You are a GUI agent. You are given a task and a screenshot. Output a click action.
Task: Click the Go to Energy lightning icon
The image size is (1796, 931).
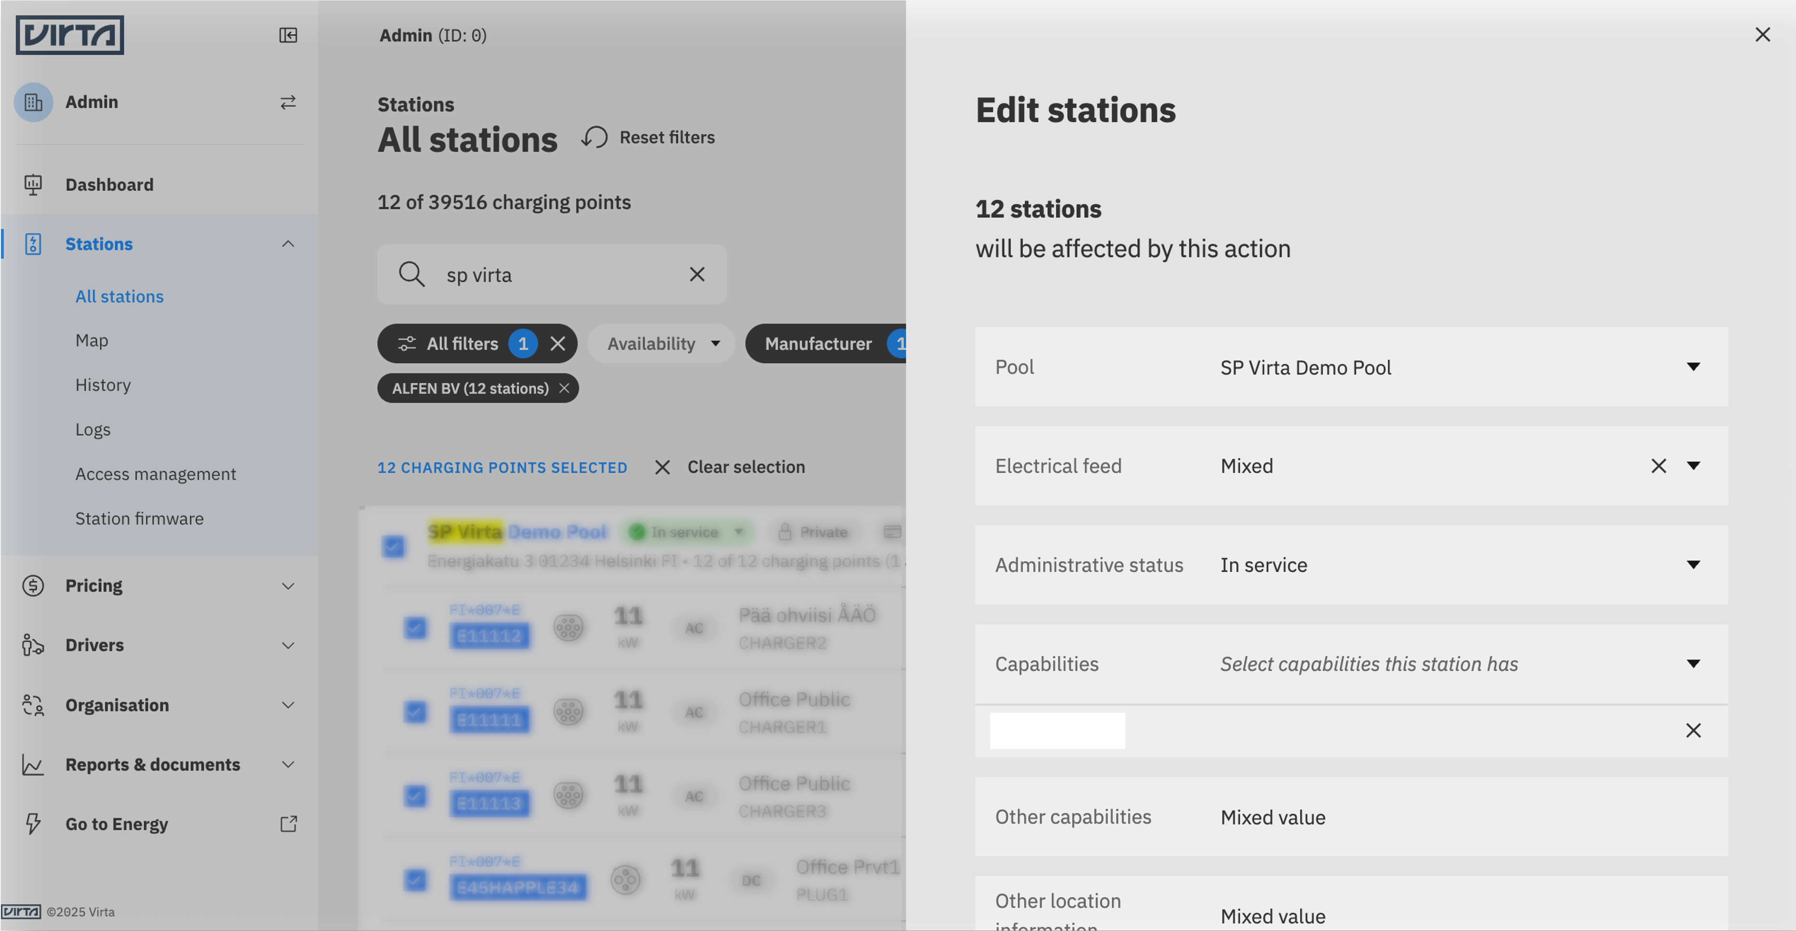pos(33,824)
